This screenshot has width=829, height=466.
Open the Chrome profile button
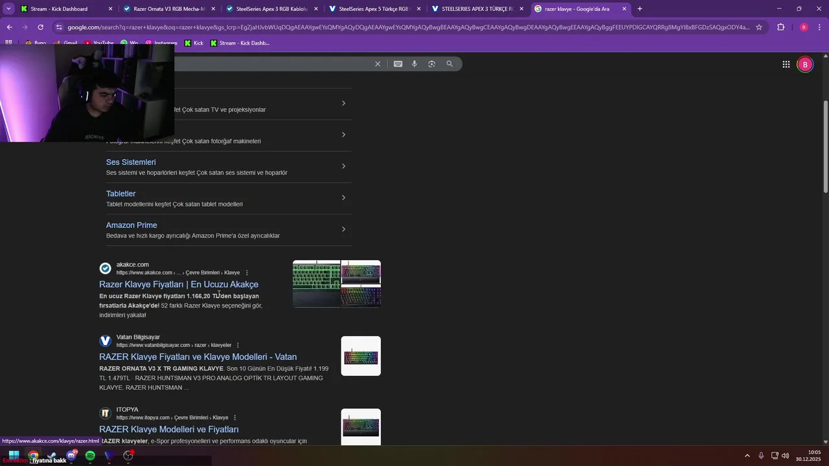click(804, 27)
